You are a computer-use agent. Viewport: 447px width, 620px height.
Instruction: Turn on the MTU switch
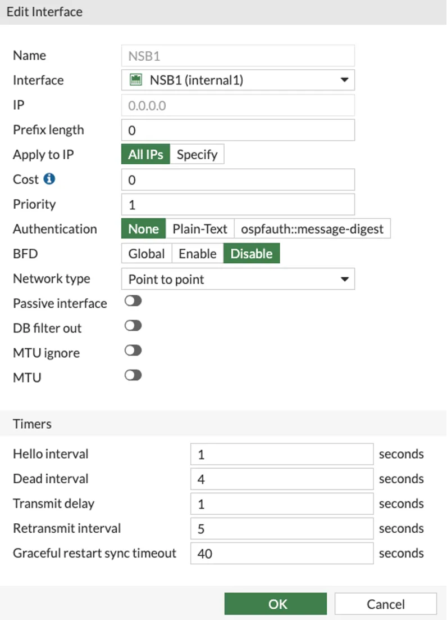click(133, 375)
